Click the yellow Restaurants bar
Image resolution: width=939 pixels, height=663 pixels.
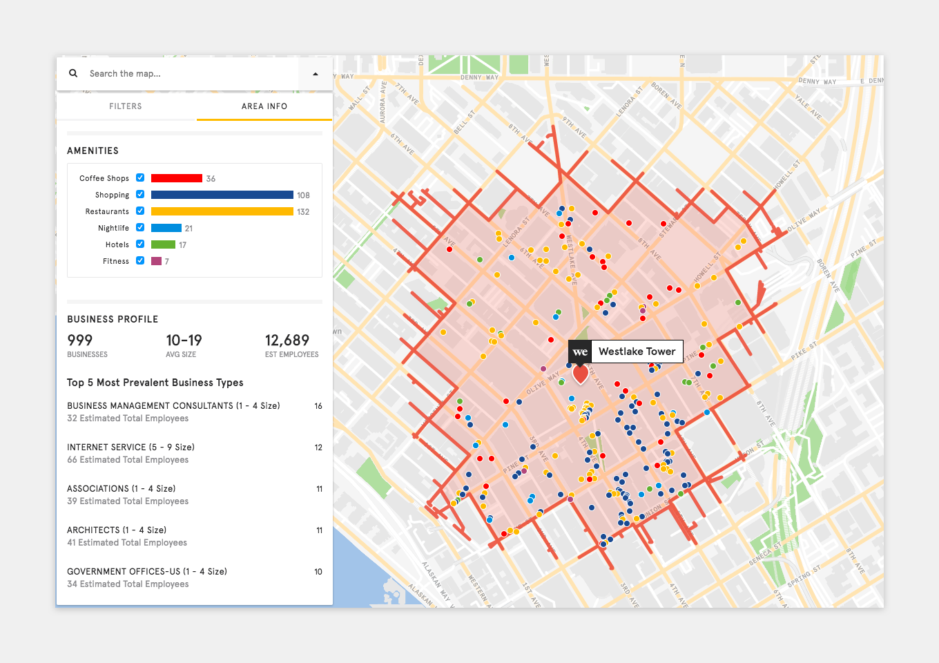pos(222,211)
